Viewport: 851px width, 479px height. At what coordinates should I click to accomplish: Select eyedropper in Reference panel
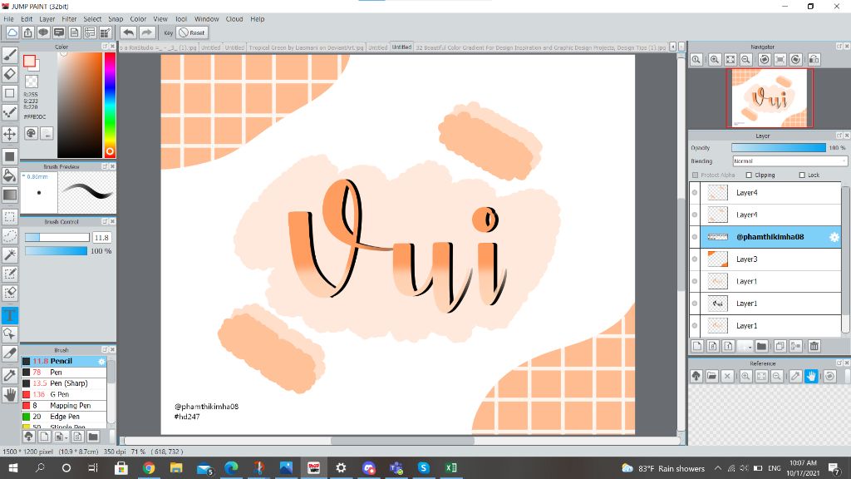[795, 376]
